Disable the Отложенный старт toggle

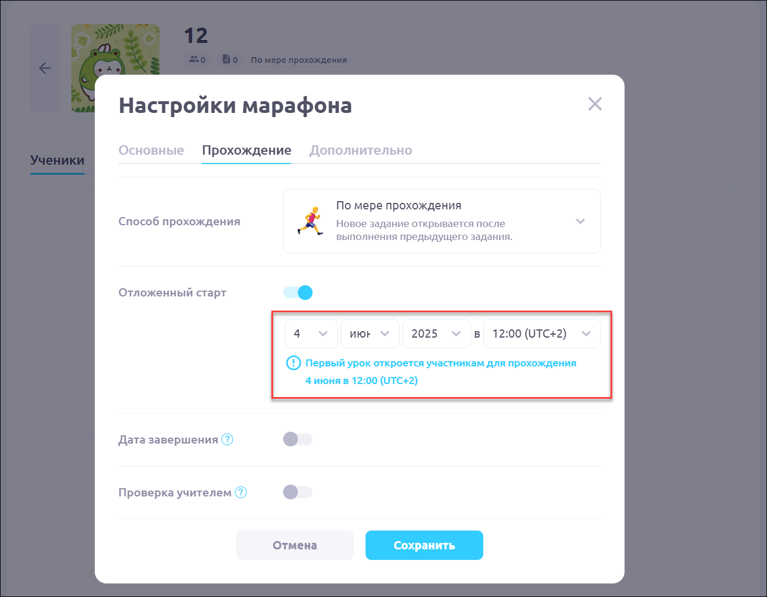[298, 292]
